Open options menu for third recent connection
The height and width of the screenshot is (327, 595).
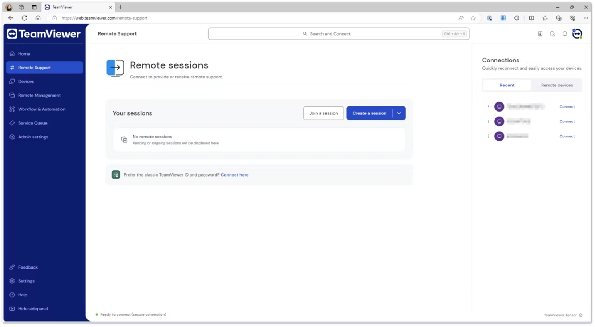click(488, 136)
